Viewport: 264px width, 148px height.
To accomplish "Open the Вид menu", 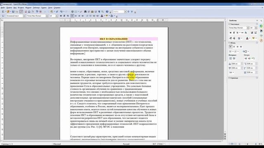I will [15, 8].
